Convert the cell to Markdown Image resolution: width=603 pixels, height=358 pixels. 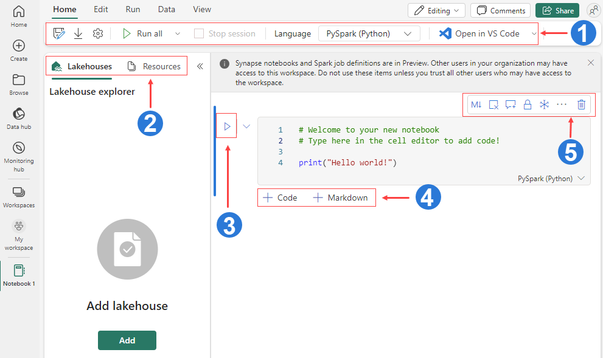(x=476, y=104)
